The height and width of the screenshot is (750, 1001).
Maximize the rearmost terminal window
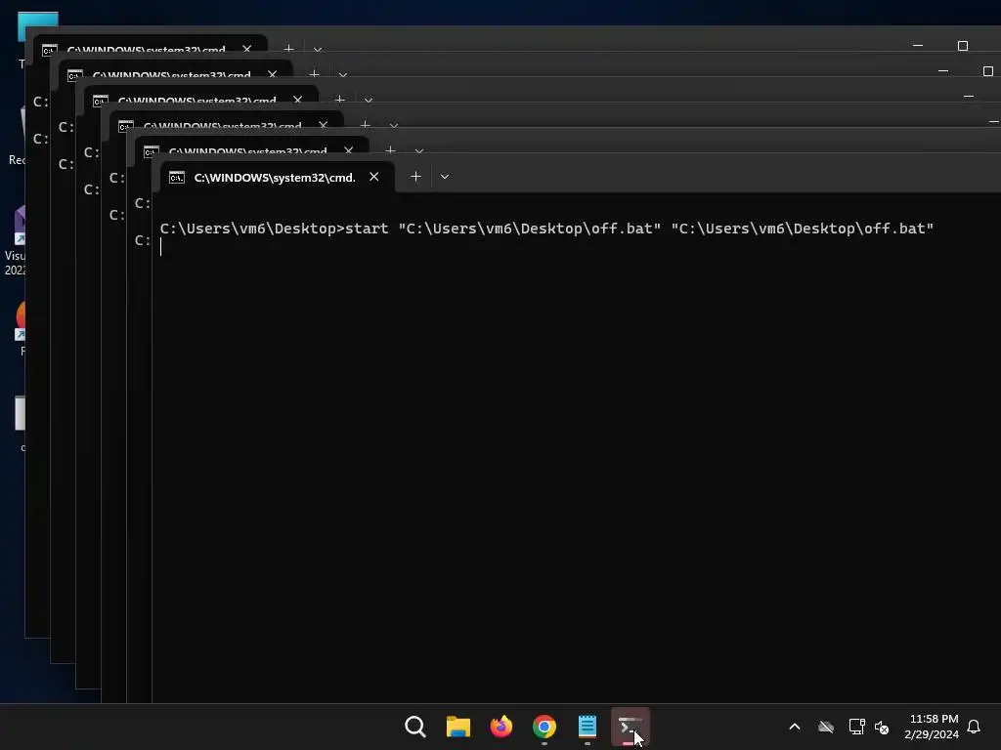[x=963, y=45]
